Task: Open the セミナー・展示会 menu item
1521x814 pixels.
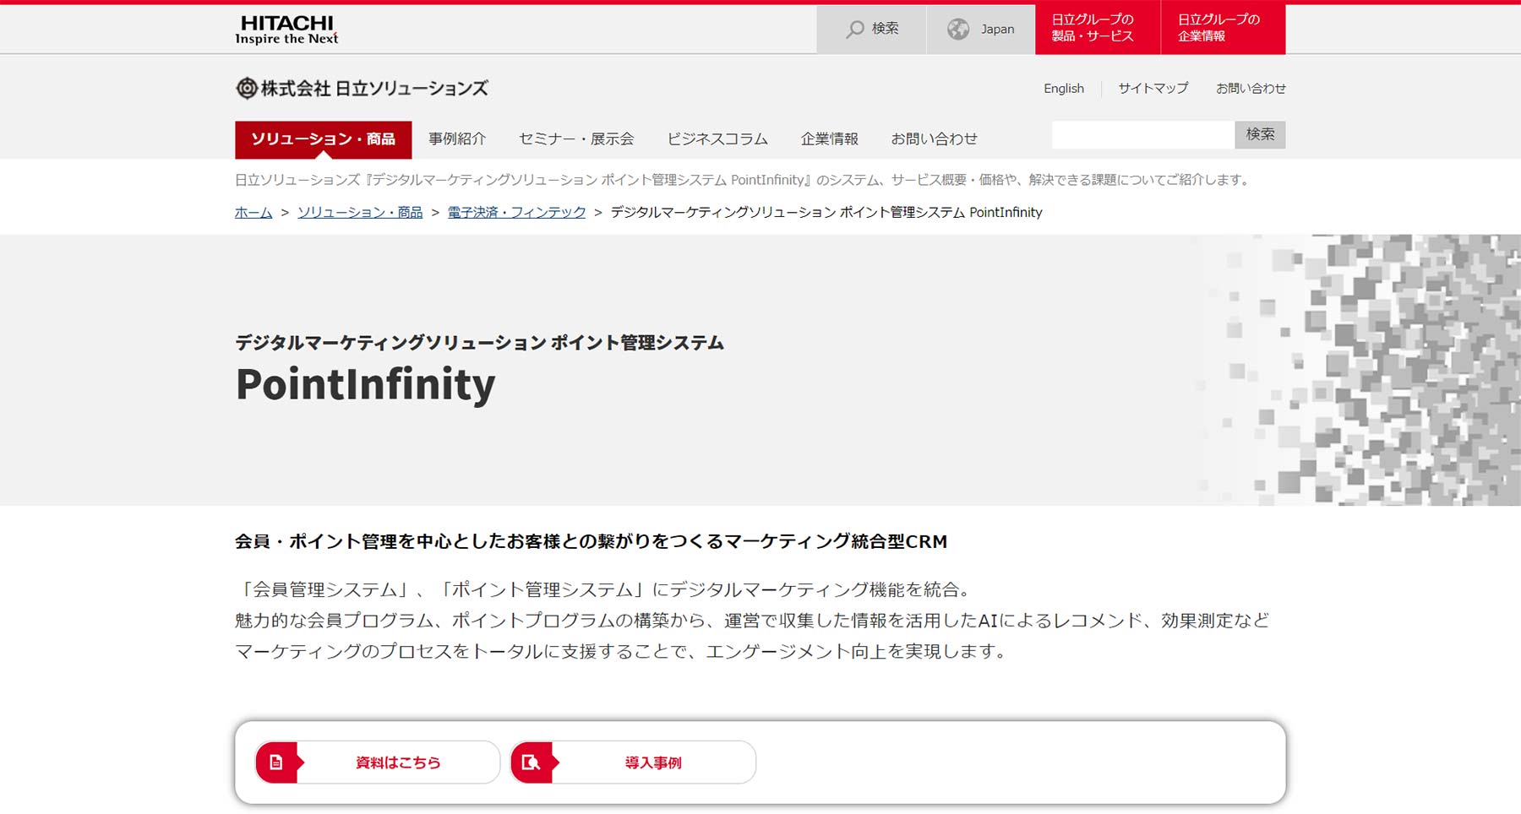Action: [577, 138]
